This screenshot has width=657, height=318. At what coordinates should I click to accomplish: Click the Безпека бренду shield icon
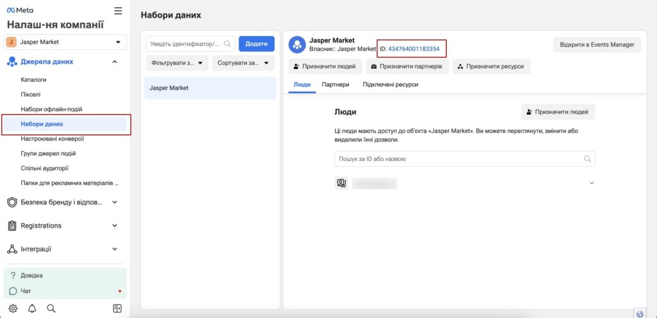(x=12, y=203)
